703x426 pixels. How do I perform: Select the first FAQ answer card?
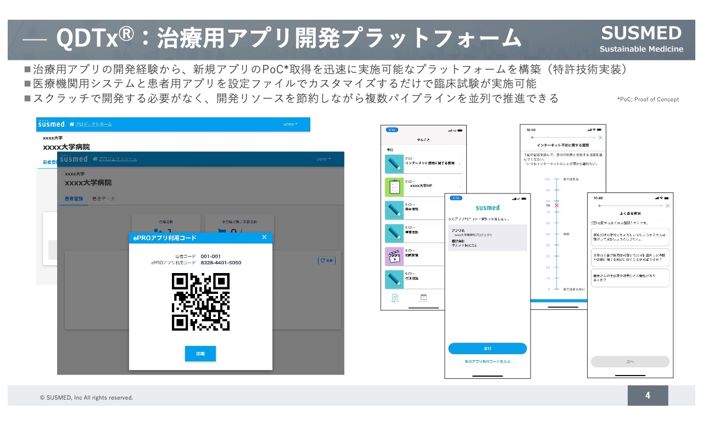click(x=631, y=237)
